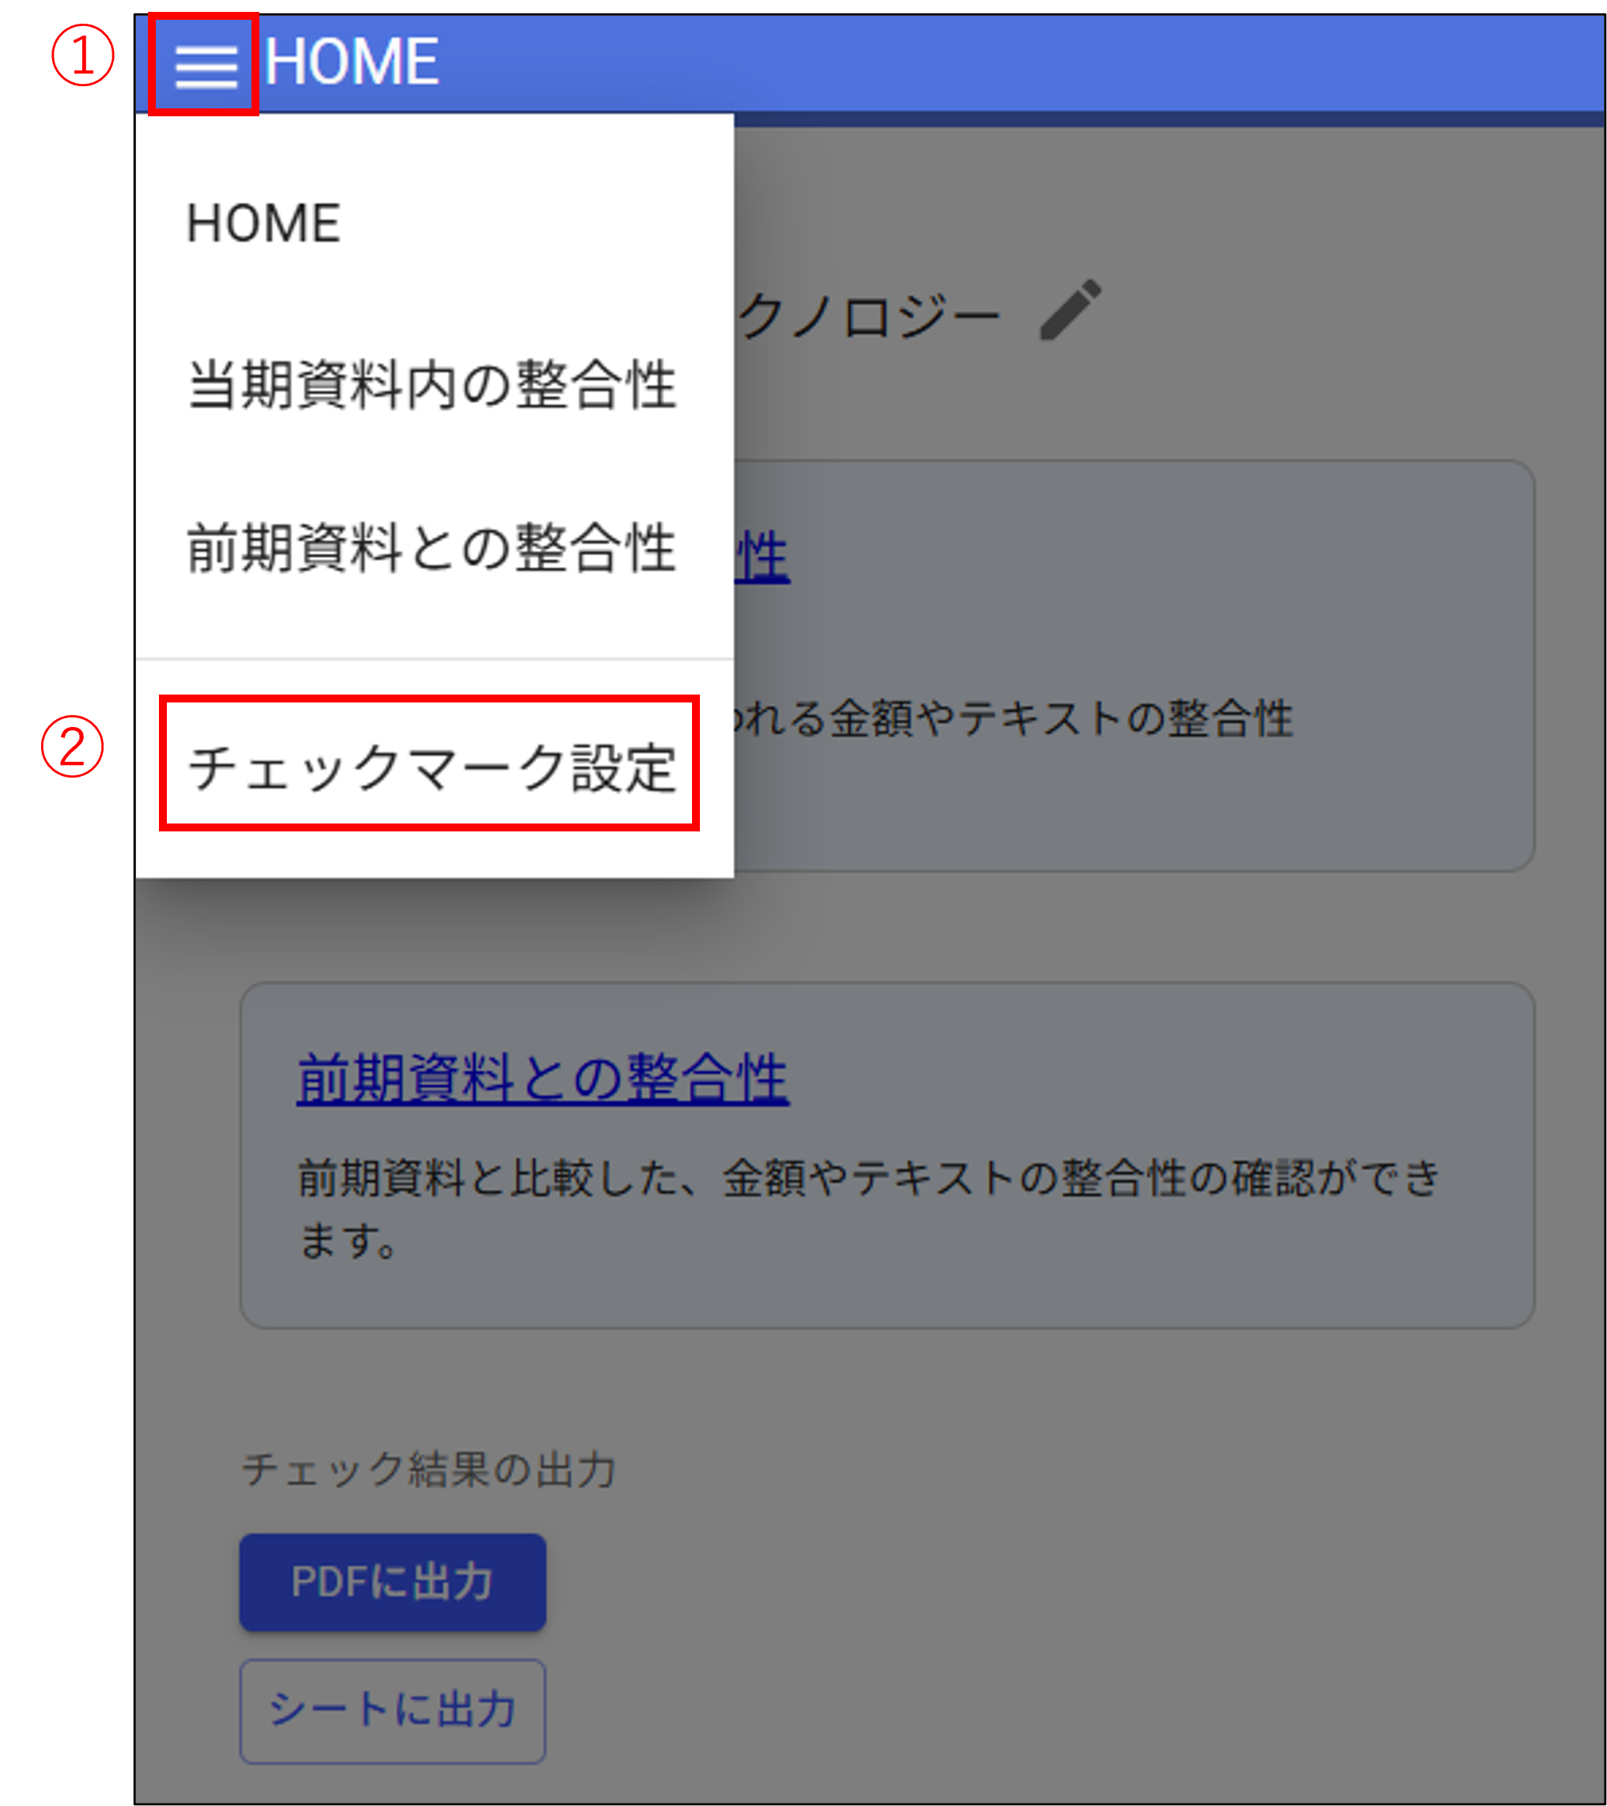Screen dimensions: 1607x1806
Task: Select HOME in the side menu
Action: point(263,222)
